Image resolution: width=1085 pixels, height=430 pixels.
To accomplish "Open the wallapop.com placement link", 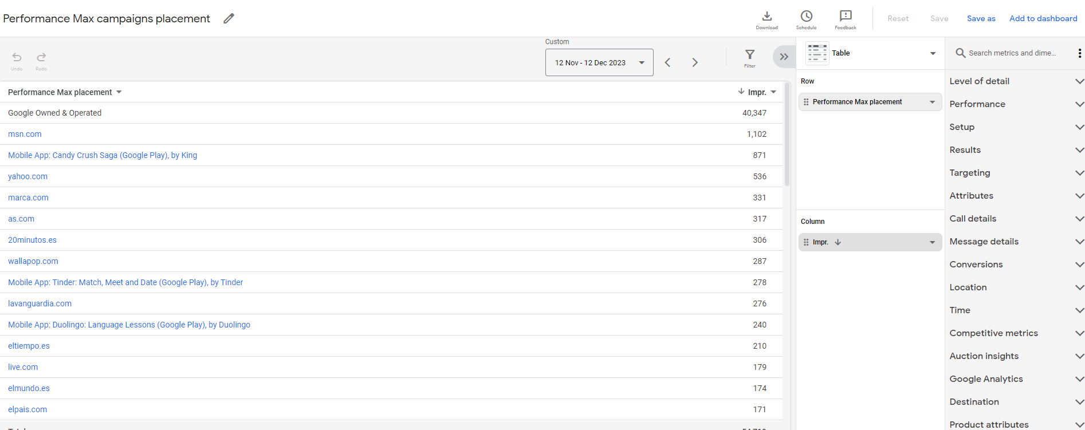I will (x=33, y=261).
